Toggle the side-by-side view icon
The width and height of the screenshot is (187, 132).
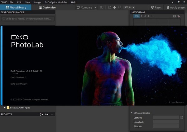click(102, 7)
